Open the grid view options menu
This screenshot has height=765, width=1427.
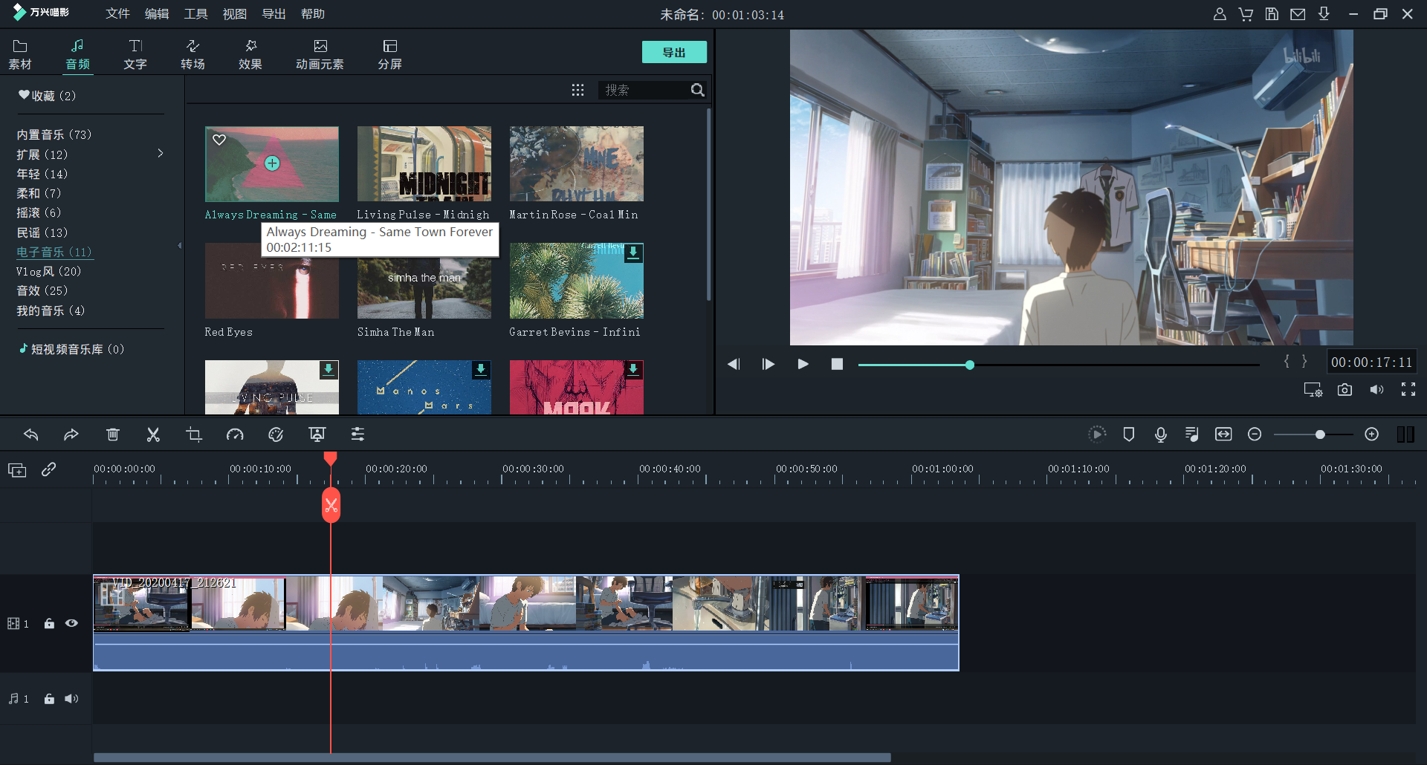coord(577,90)
